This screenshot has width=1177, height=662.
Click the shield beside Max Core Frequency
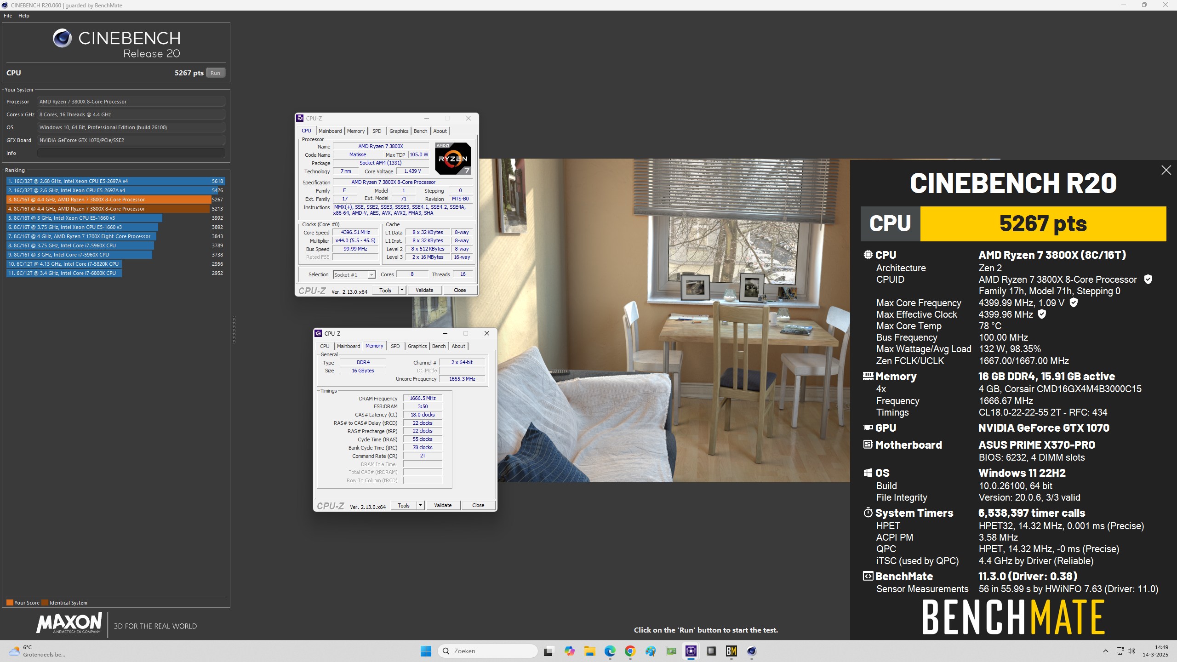coord(1074,302)
